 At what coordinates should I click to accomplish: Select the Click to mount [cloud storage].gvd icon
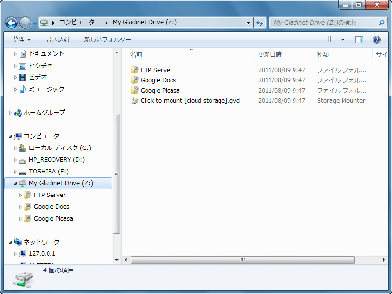(x=134, y=101)
